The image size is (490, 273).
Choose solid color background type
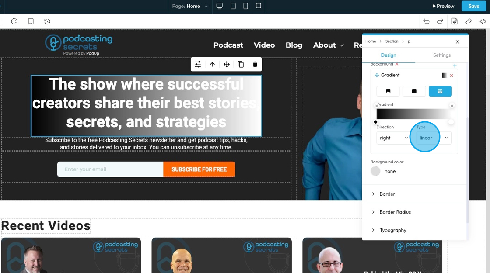click(x=414, y=91)
